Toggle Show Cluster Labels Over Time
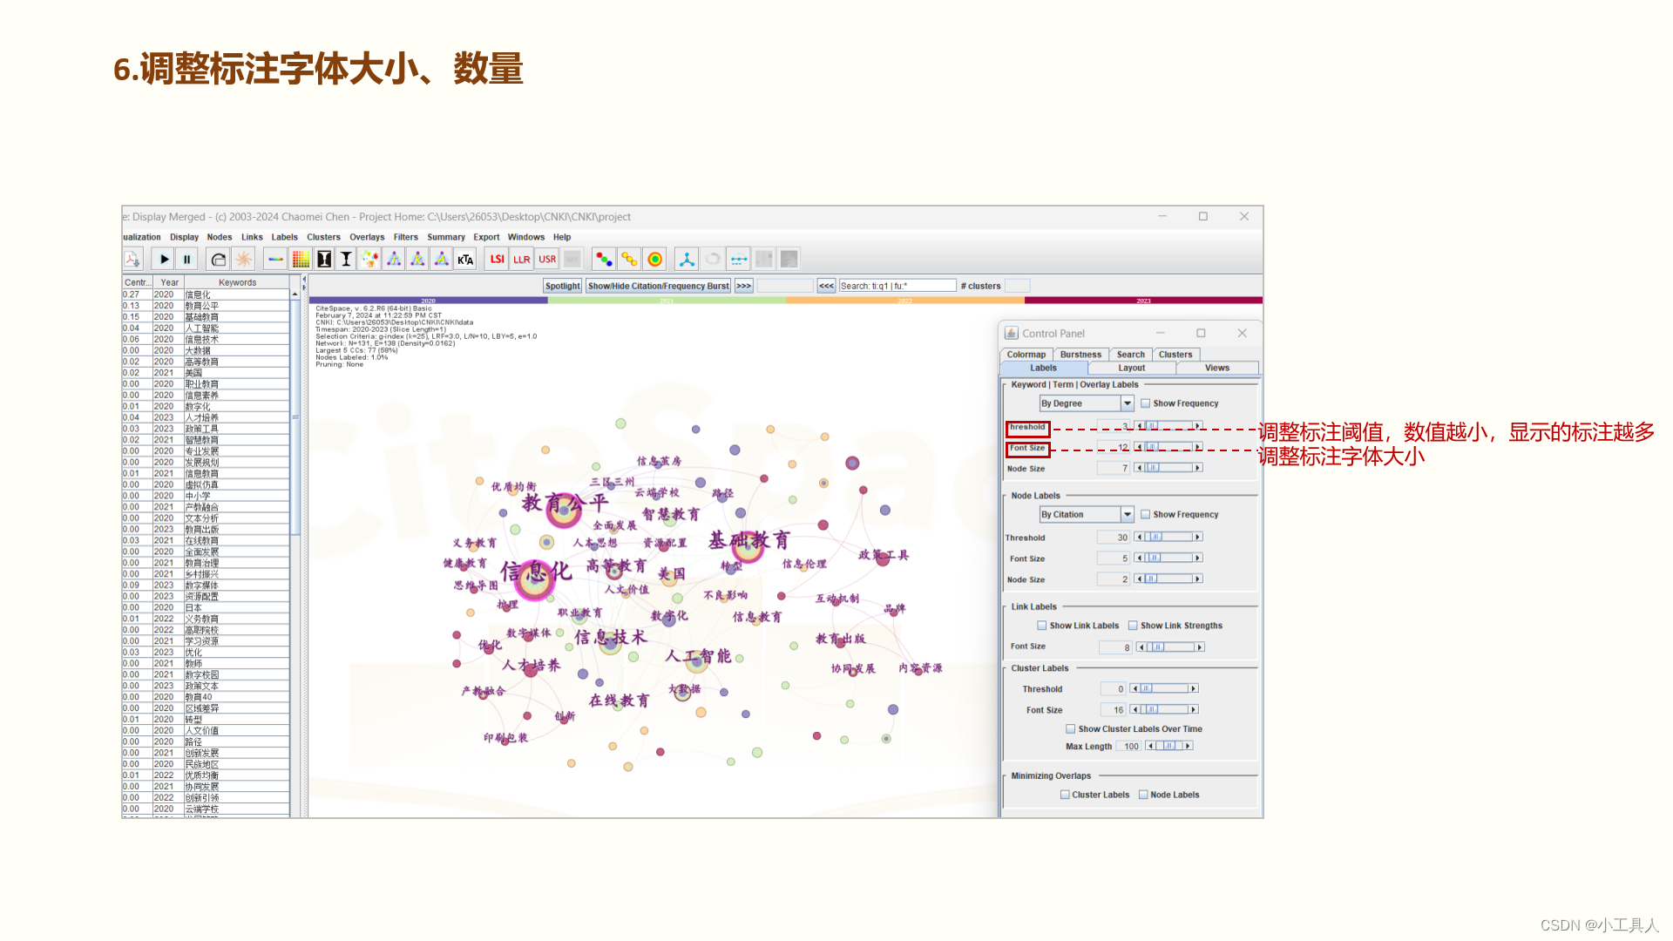The width and height of the screenshot is (1673, 941). [1070, 729]
